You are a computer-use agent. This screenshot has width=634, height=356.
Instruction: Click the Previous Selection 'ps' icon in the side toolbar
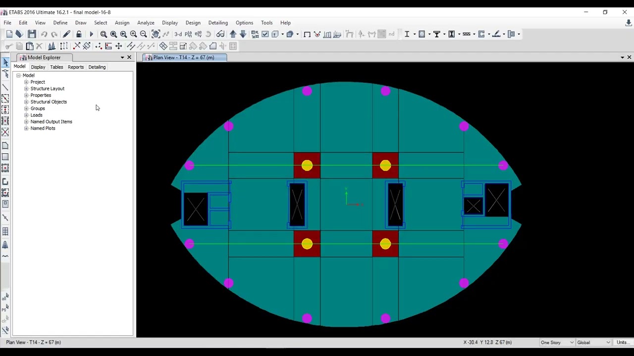[x=5, y=309]
